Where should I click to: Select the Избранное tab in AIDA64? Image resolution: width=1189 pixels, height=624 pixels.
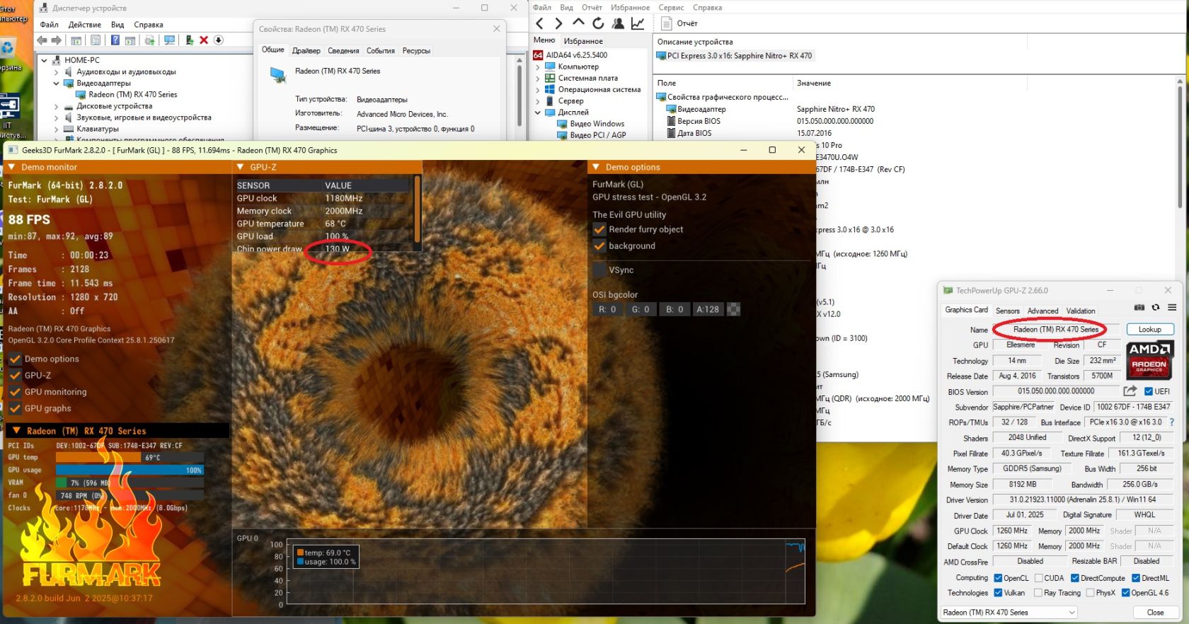tap(583, 41)
